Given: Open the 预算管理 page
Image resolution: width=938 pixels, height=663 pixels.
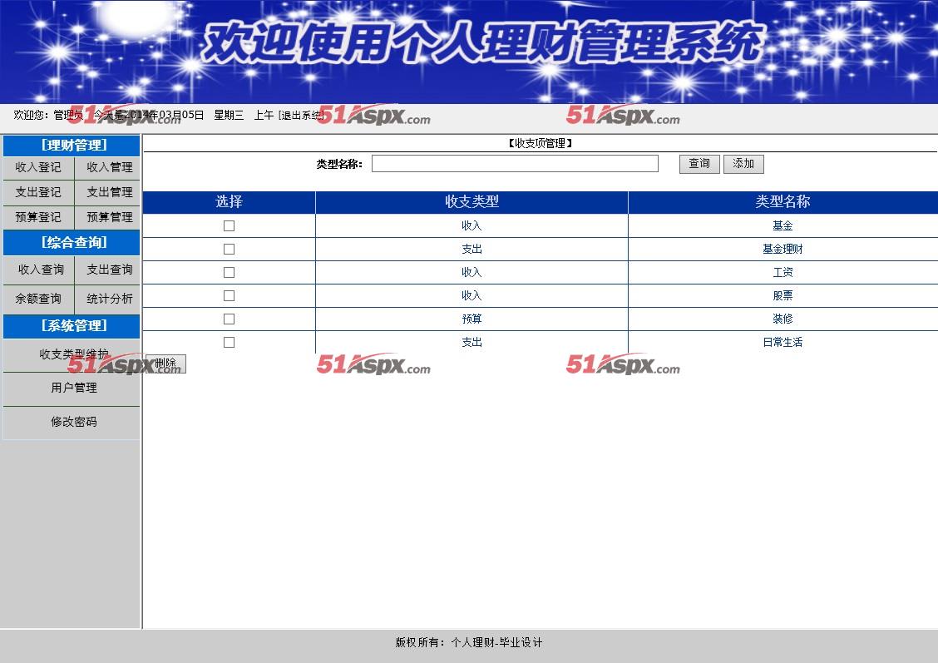Looking at the screenshot, I should click(x=110, y=217).
